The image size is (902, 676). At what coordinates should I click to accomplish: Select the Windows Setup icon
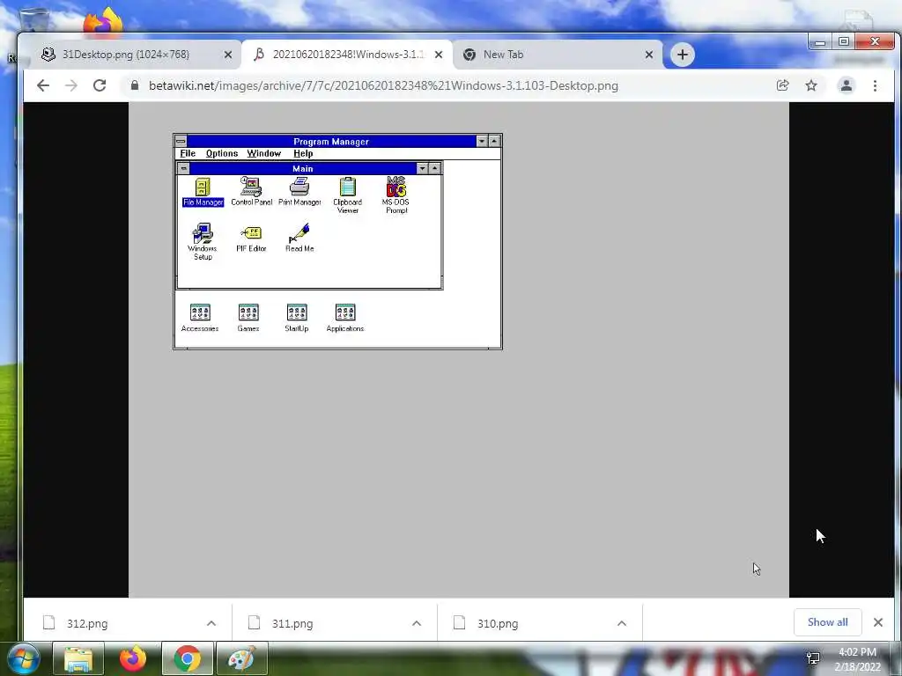click(x=203, y=242)
